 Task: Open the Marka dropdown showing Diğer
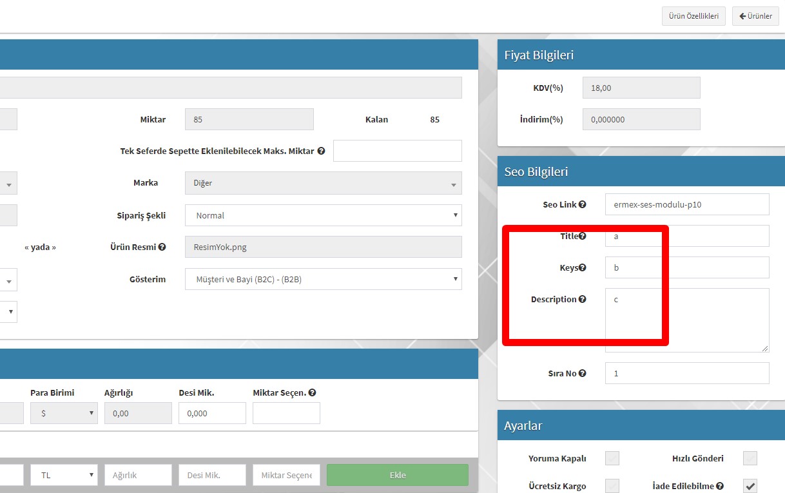point(323,183)
